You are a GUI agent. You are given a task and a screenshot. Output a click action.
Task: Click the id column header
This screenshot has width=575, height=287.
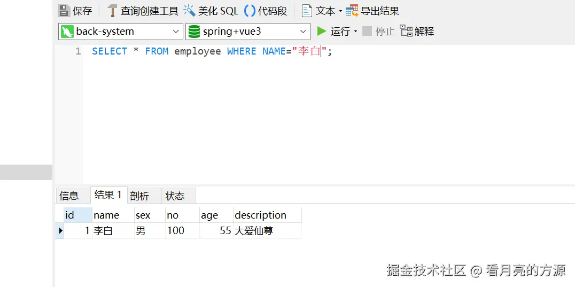[x=77, y=215]
